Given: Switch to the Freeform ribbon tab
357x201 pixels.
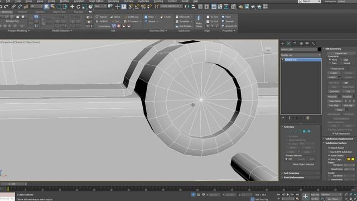Looking at the screenshot, I should [x=22, y=12].
